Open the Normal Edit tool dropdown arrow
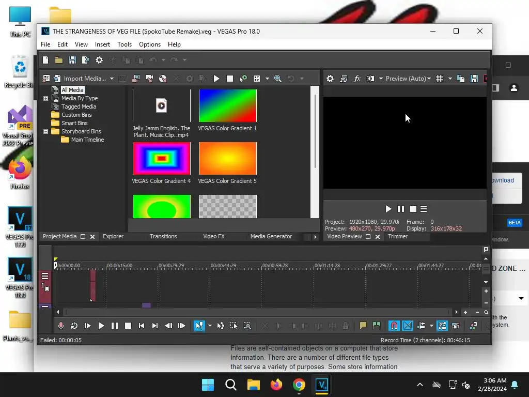 tap(210, 326)
